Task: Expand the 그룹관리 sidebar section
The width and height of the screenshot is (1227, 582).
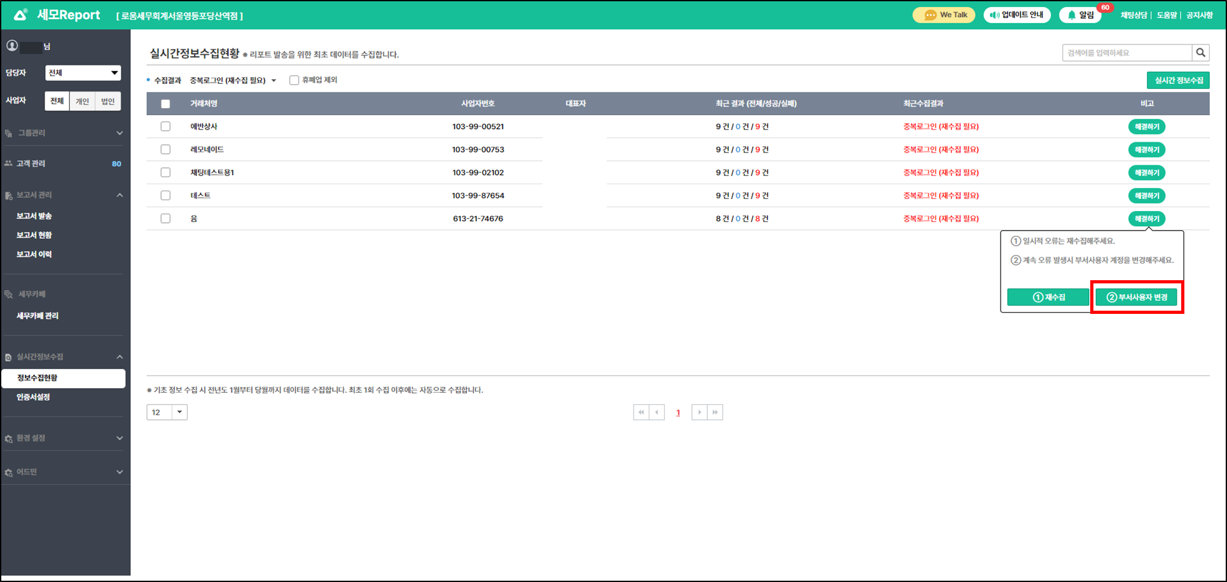Action: tap(64, 133)
